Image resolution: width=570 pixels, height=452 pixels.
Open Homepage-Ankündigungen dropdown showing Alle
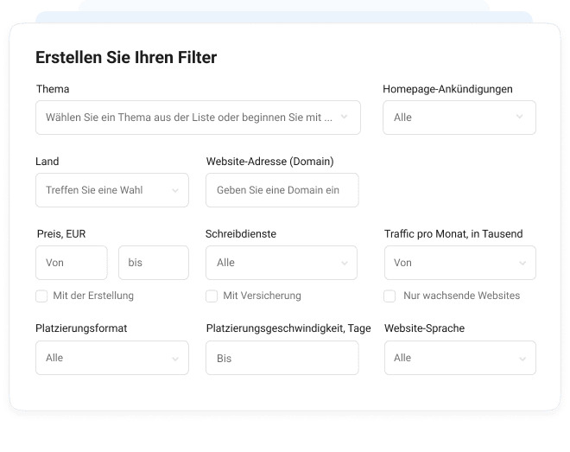(x=459, y=118)
